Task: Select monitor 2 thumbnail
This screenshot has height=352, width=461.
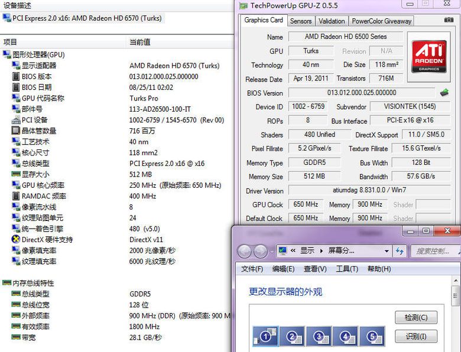Action: (x=292, y=336)
